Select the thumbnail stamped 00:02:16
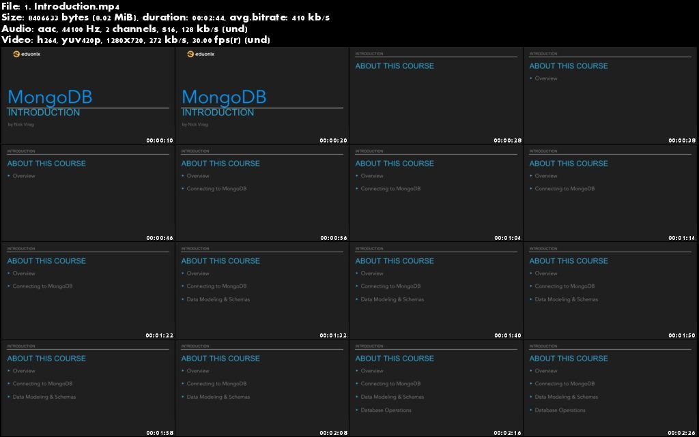 pyautogui.click(x=436, y=388)
